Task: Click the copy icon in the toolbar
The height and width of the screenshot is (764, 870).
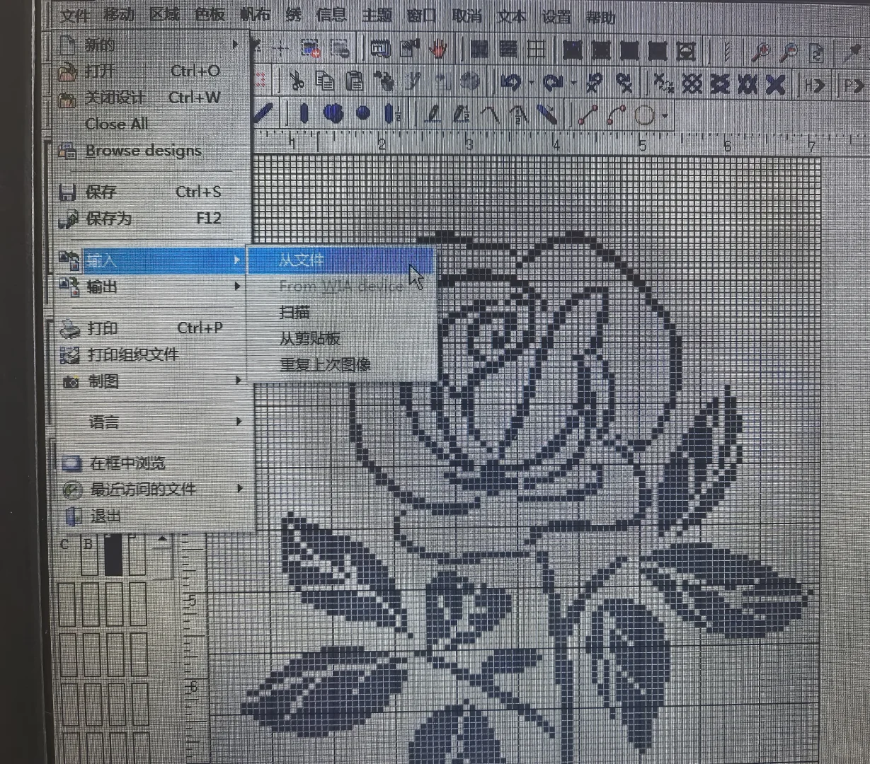Action: tap(324, 82)
